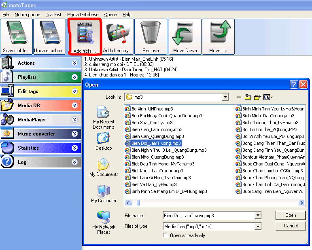Viewport: 312px width, 250px height.
Task: Open the Tracklist menu
Action: click(53, 15)
